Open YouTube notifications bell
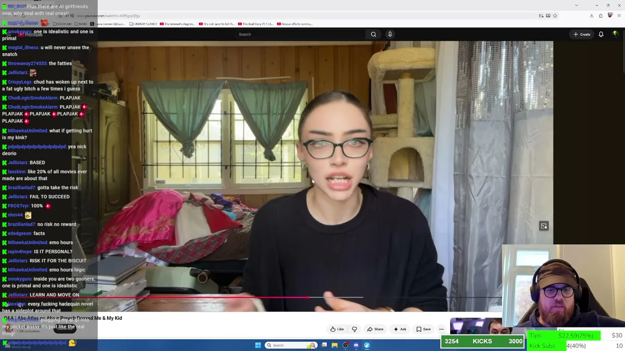The height and width of the screenshot is (351, 625). pos(601,34)
